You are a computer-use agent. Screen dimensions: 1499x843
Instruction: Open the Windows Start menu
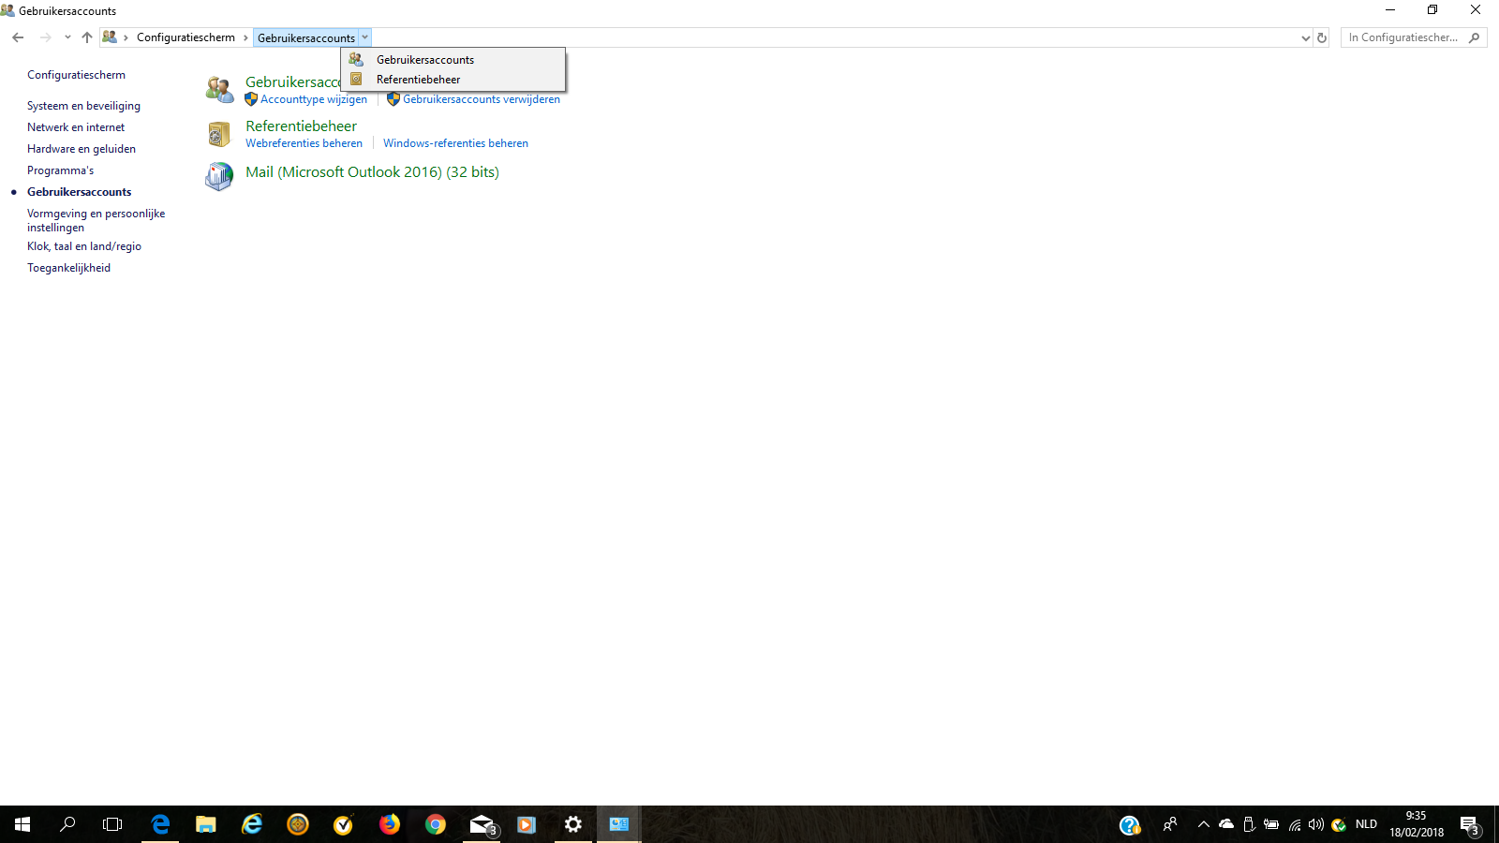click(22, 824)
